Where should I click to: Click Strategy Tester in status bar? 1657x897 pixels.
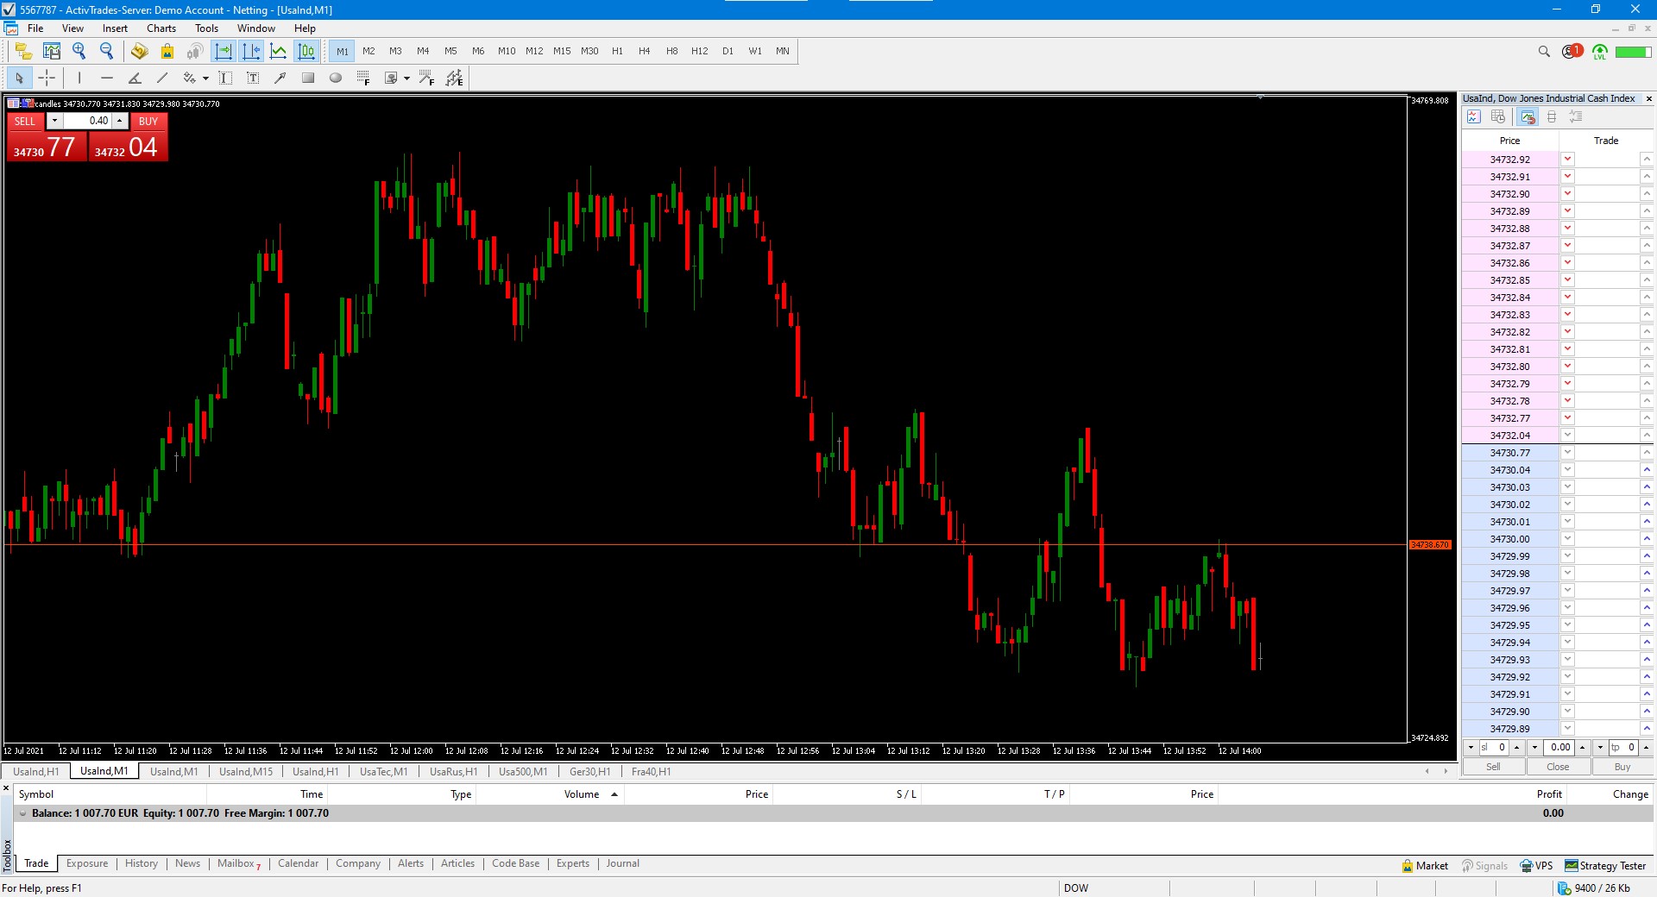pyautogui.click(x=1605, y=866)
